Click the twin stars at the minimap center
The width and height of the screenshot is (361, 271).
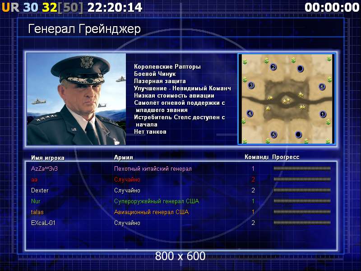286,100
